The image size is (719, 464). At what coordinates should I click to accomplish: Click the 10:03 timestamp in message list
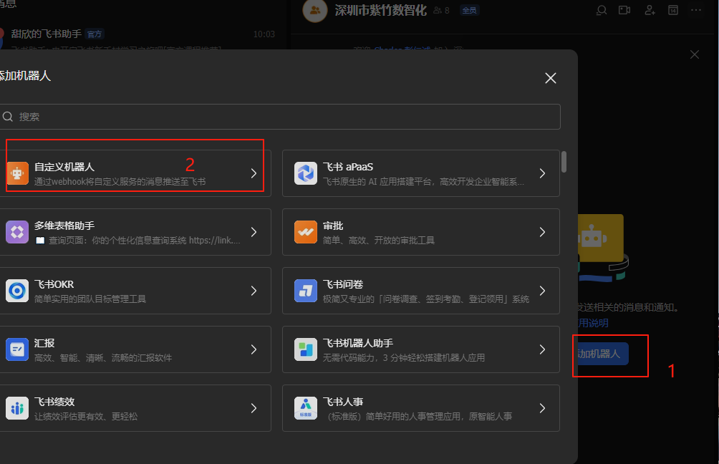click(264, 34)
